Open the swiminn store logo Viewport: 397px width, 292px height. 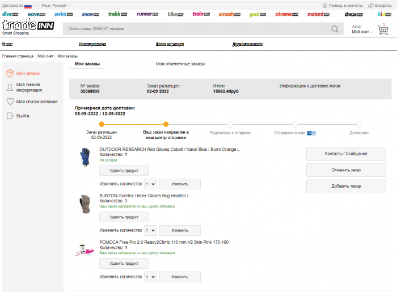pos(64,14)
